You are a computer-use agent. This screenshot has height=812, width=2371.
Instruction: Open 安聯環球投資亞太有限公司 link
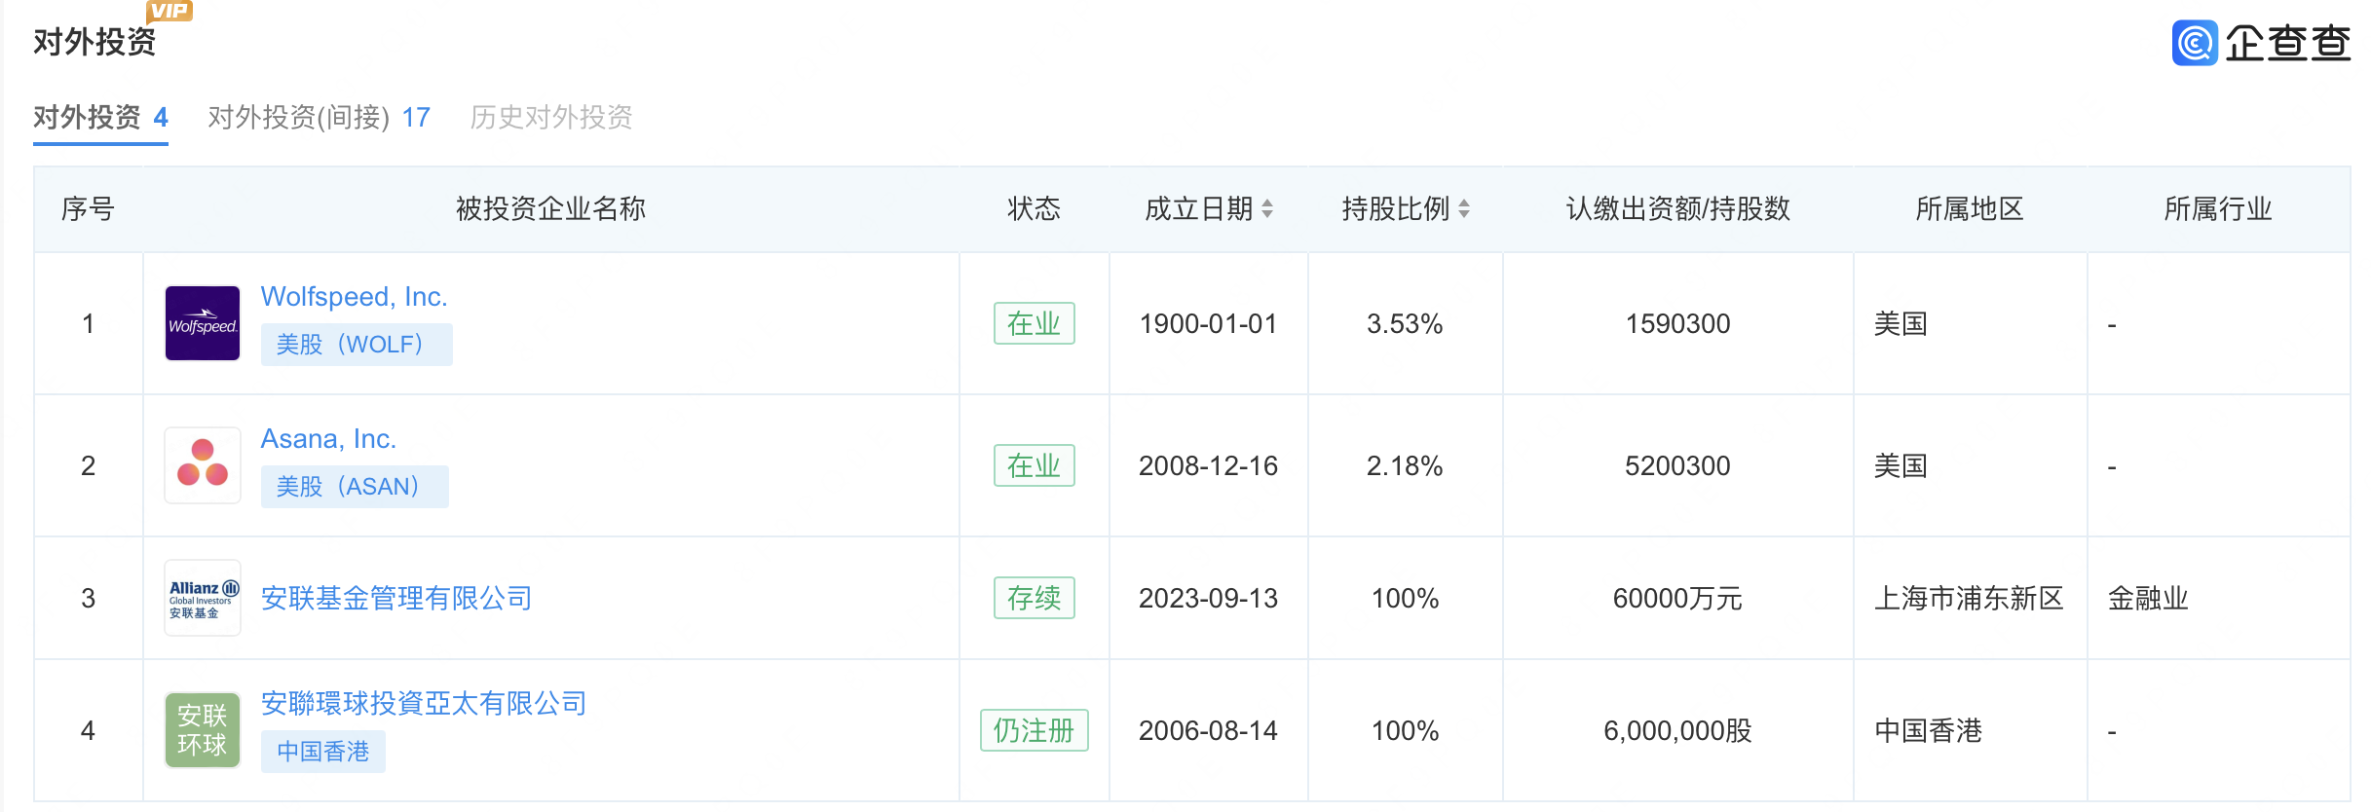(424, 703)
